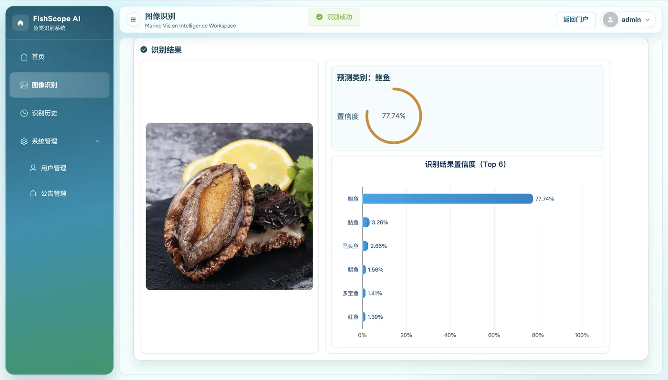
Task: Collapse the 系统管理 submenu chevron
Action: tap(97, 141)
